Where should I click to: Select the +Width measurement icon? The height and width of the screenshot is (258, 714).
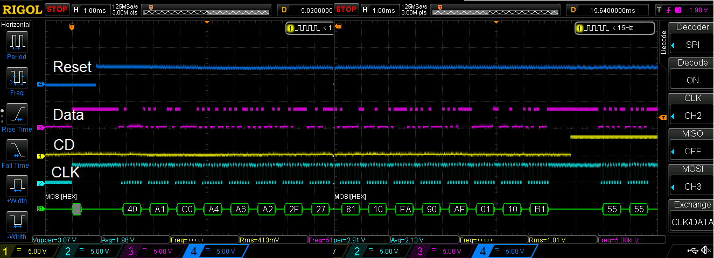pyautogui.click(x=17, y=186)
